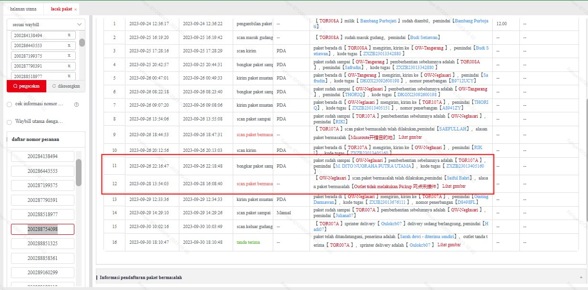
Task: Click the dikosongkan reset button
Action: [x=66, y=86]
